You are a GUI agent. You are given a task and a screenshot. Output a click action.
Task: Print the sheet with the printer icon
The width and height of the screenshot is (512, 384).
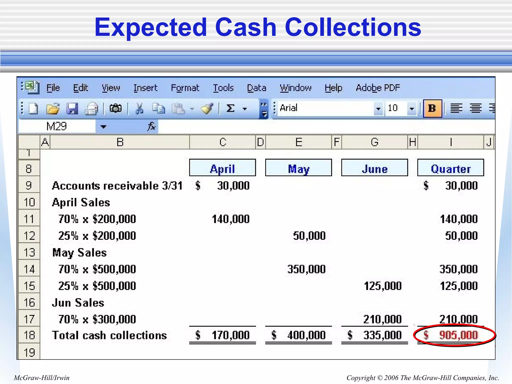coord(91,108)
